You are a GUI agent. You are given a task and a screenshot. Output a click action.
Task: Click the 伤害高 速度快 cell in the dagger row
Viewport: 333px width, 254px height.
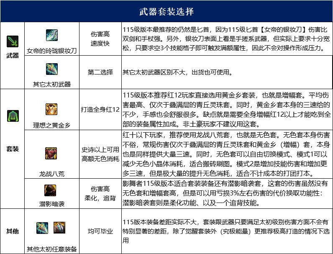[x=100, y=38]
